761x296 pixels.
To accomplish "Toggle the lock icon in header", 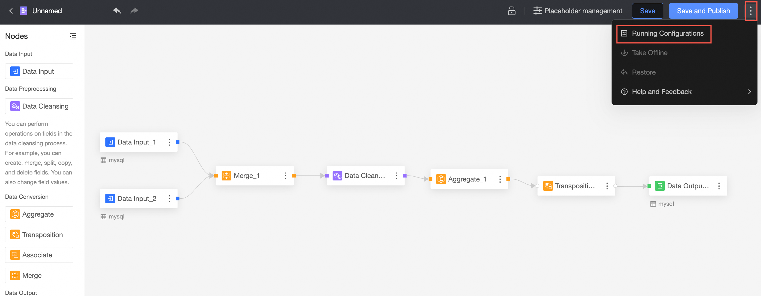I will point(511,11).
